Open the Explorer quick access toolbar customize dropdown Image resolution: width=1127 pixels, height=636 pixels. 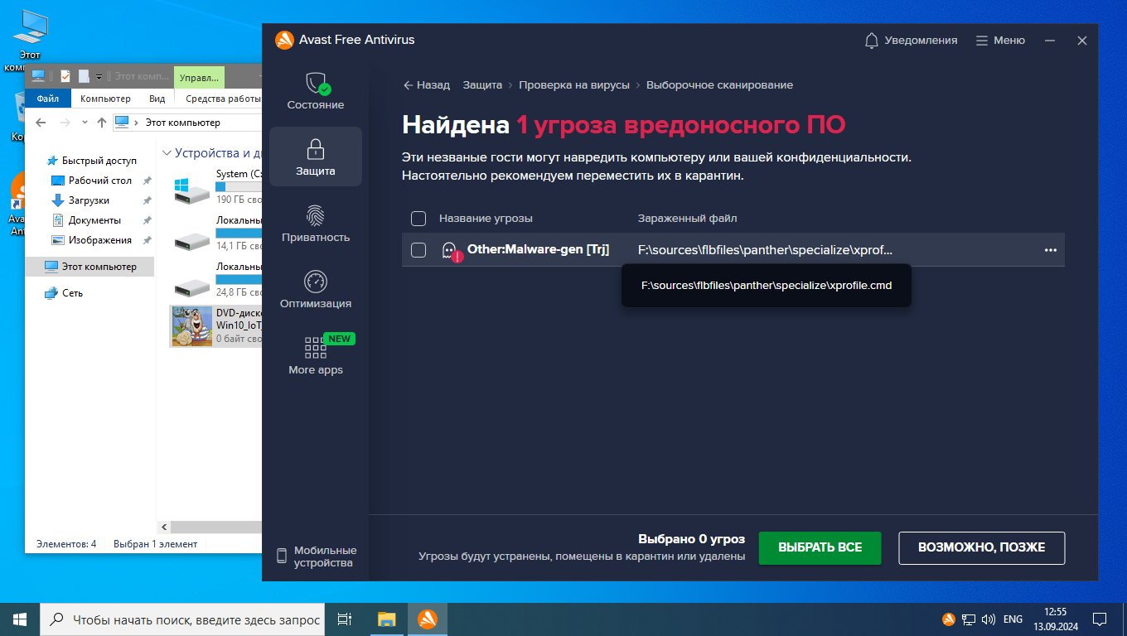pos(99,77)
